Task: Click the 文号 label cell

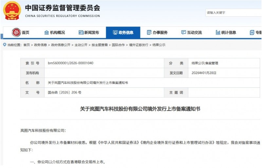Action: coord(32,92)
